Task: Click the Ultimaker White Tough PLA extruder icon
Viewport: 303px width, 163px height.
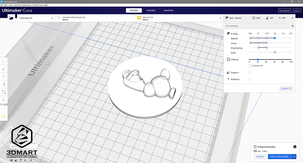Action: (59, 18)
